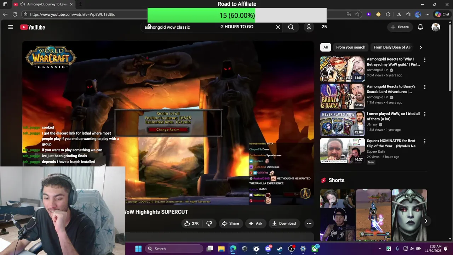This screenshot has width=453, height=255.
Task: Click the address bar URL
Action: tap(73, 15)
